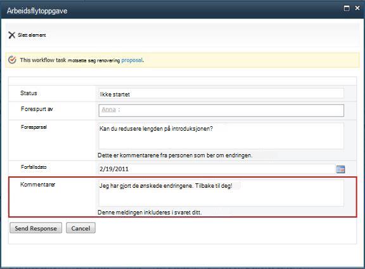Click the workflow task checkmark icon
The width and height of the screenshot is (365, 269).
12,60
